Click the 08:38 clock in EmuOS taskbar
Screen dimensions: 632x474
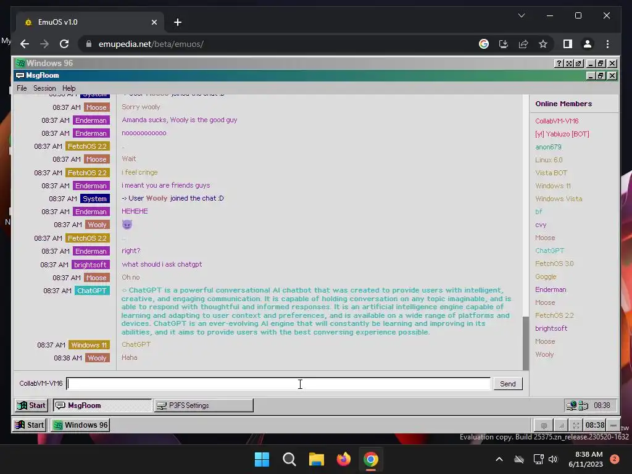[594, 425]
